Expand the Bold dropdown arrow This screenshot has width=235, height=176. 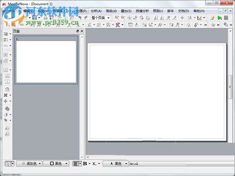[90, 163]
